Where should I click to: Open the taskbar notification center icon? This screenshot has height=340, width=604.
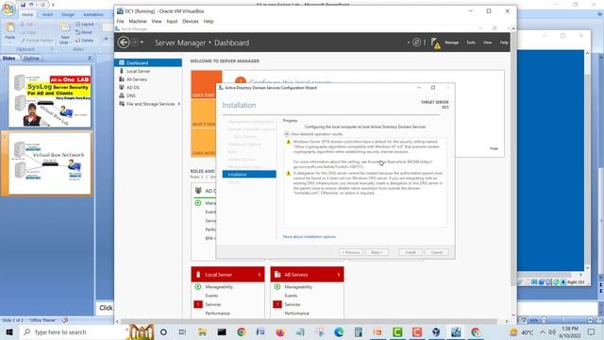tap(591, 331)
